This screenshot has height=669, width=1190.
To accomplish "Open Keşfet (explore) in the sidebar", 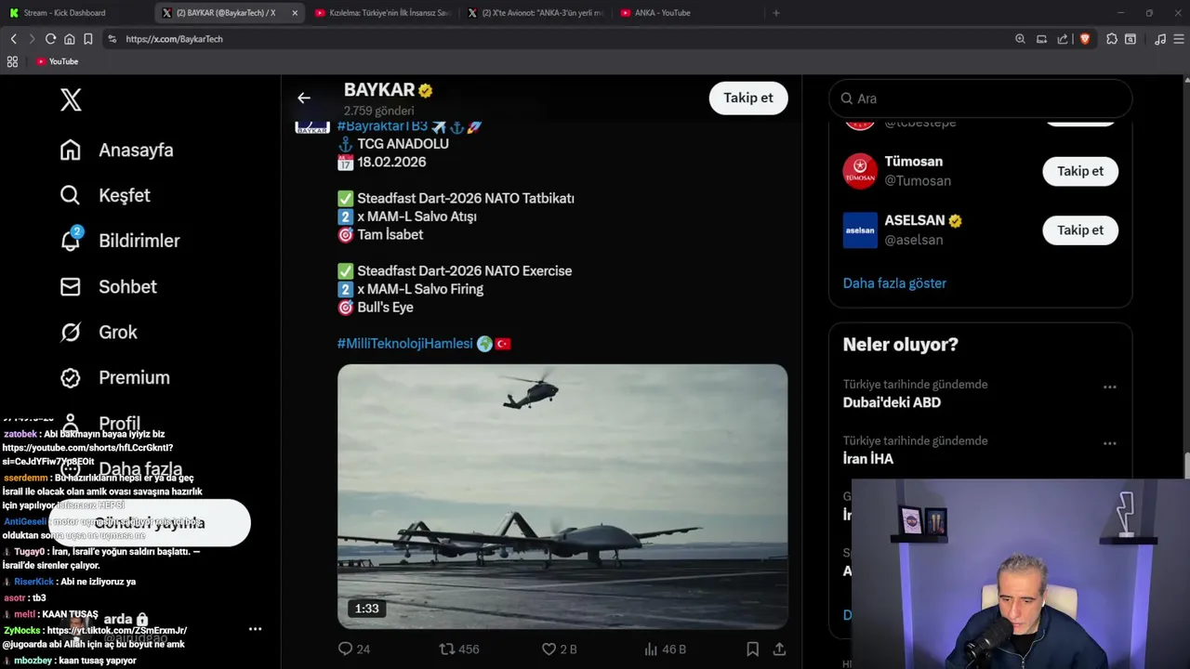I will pyautogui.click(x=105, y=195).
